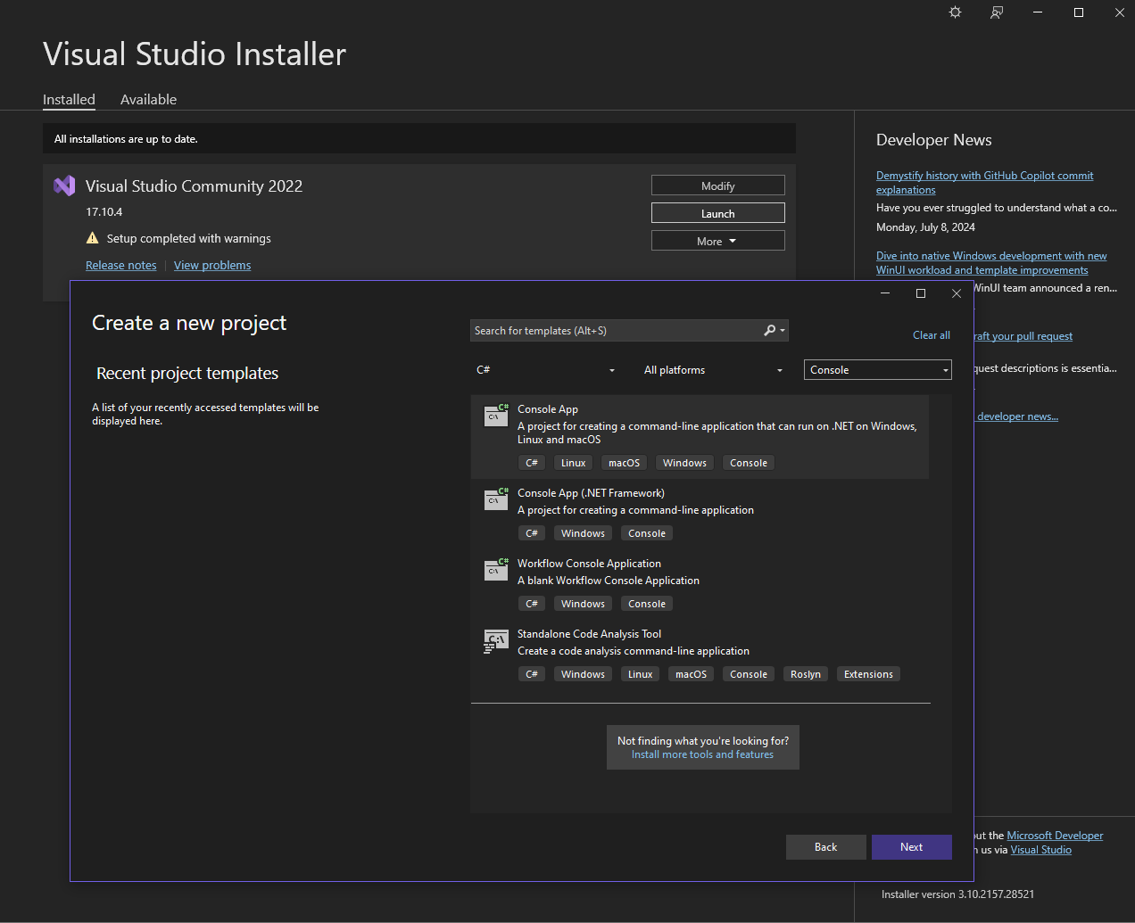Open the Visual Studio link at bottom right
Image resolution: width=1135 pixels, height=923 pixels.
click(1041, 850)
